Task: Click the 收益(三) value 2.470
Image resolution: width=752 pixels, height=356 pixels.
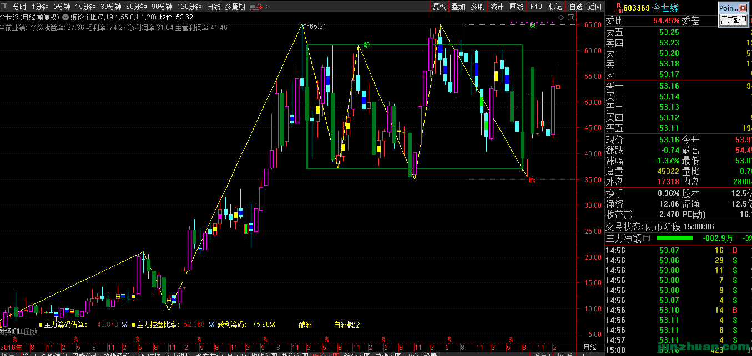Action: [x=669, y=215]
